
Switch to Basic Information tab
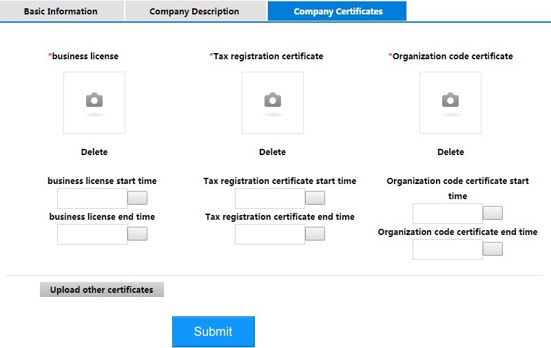pyautogui.click(x=61, y=11)
